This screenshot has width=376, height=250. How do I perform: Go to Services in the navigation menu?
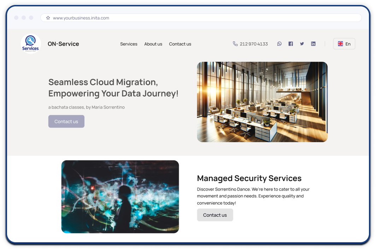pos(129,44)
